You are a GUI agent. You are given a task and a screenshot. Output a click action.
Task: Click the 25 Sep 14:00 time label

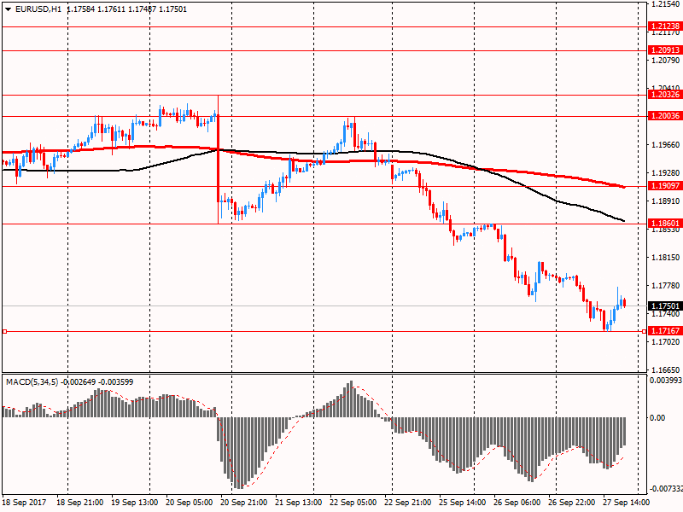[462, 503]
